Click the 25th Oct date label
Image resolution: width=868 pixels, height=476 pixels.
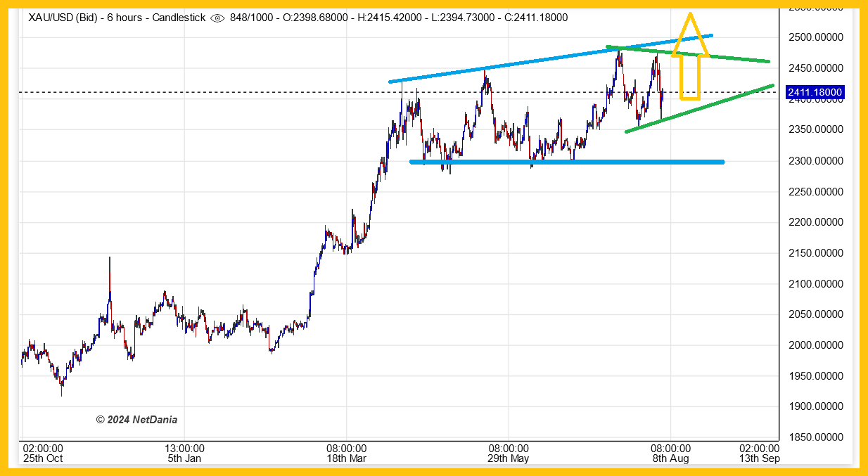(43, 458)
